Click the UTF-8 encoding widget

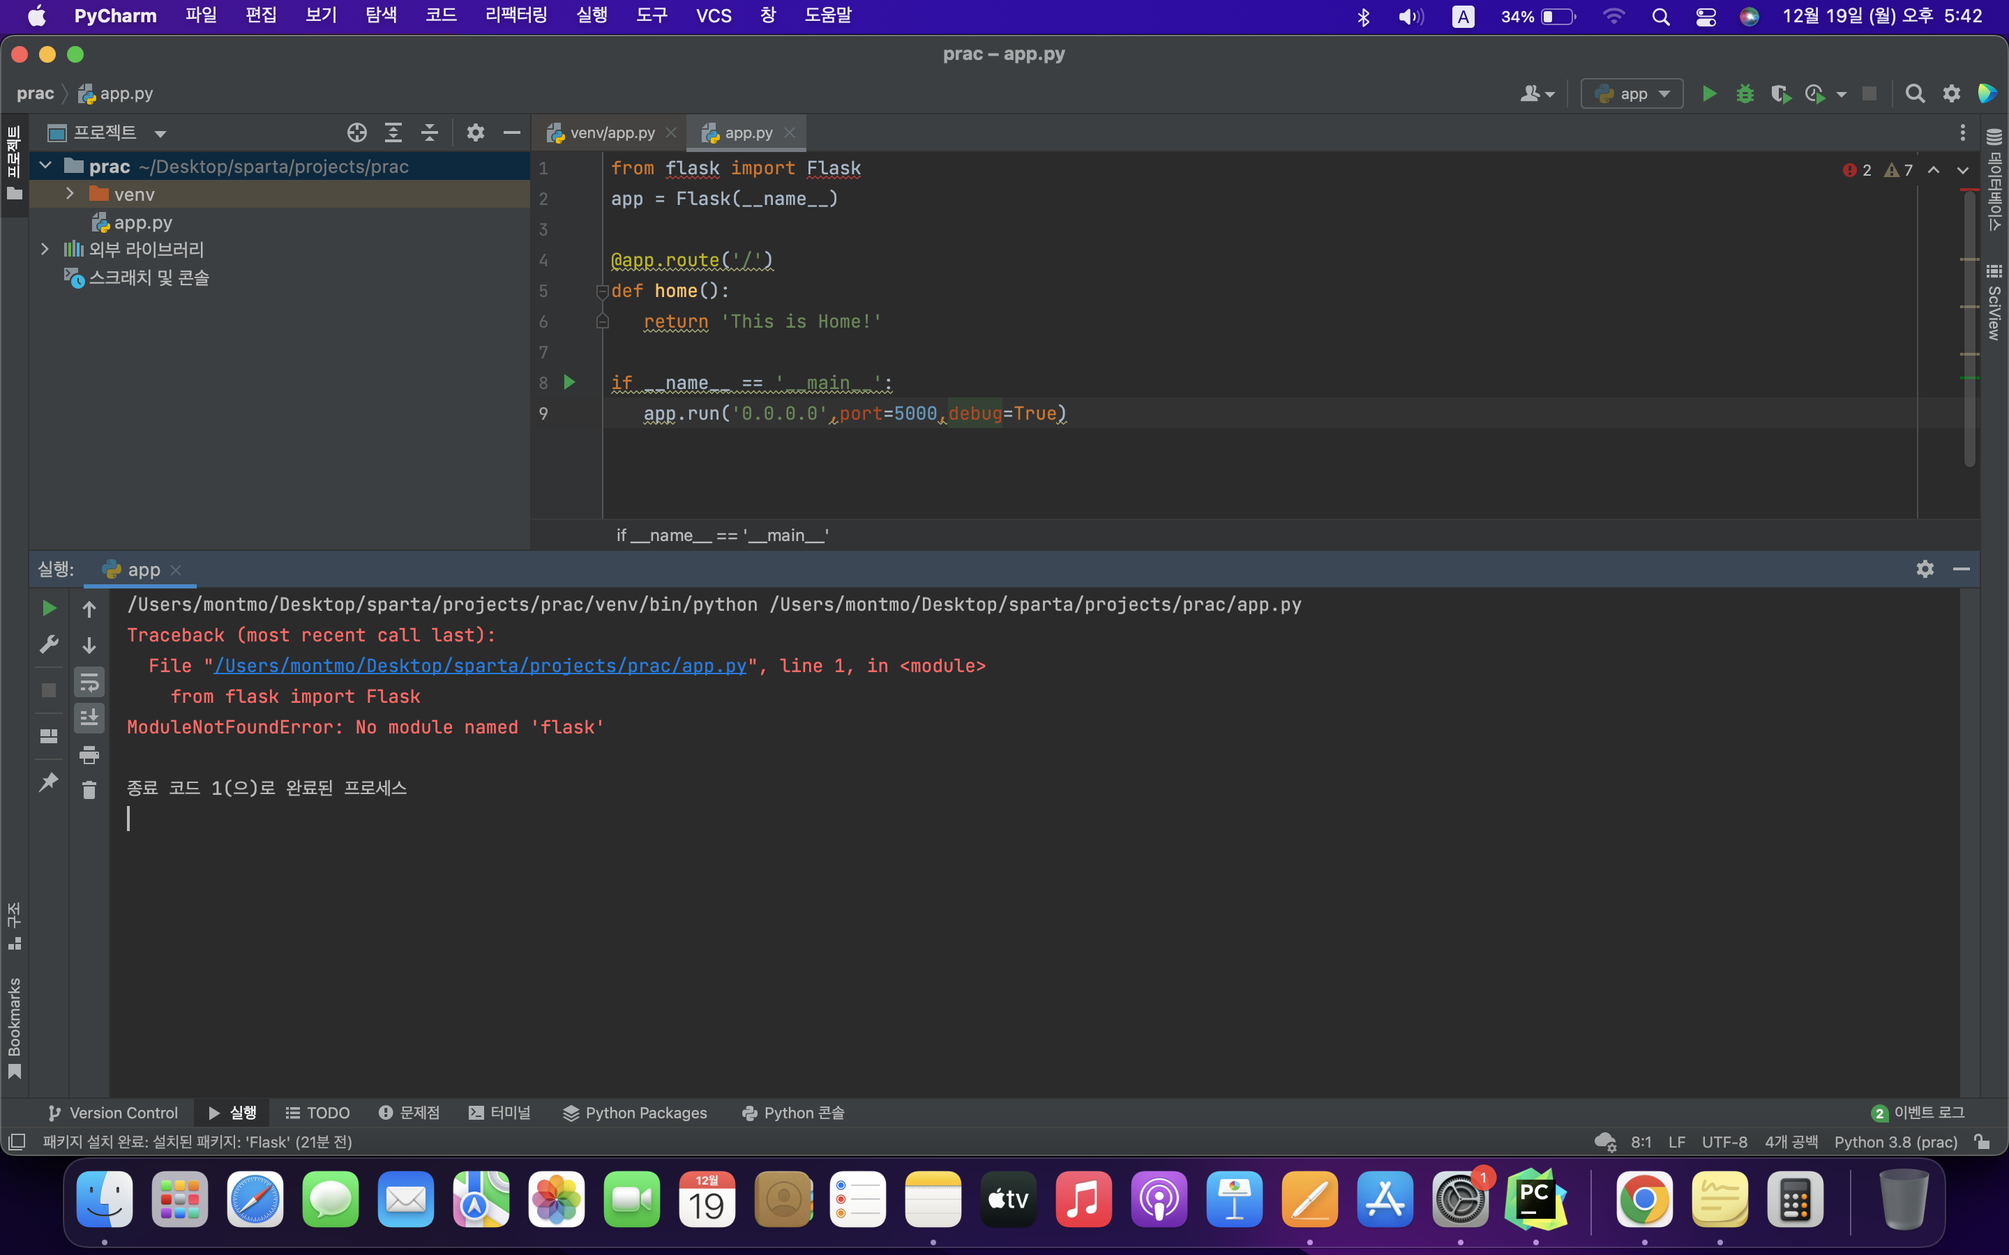coord(1724,1142)
